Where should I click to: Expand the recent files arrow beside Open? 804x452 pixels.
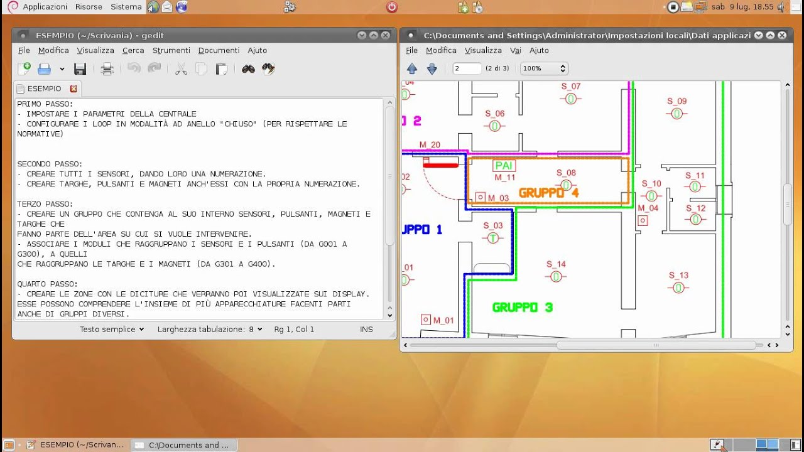[62, 68]
